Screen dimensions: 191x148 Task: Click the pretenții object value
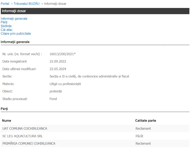(56, 91)
